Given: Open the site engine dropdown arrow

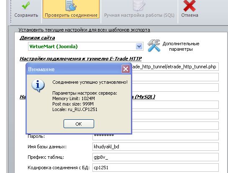Looking at the screenshot, I should coord(139,46).
